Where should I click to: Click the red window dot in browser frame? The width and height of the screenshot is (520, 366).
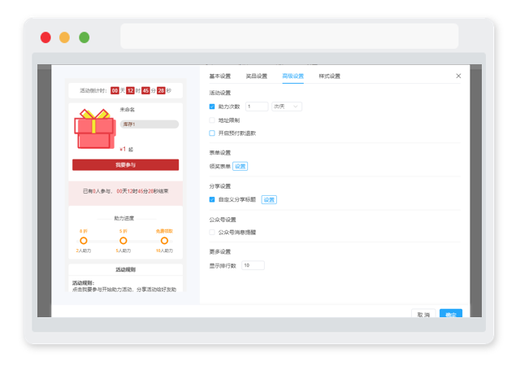coord(45,37)
